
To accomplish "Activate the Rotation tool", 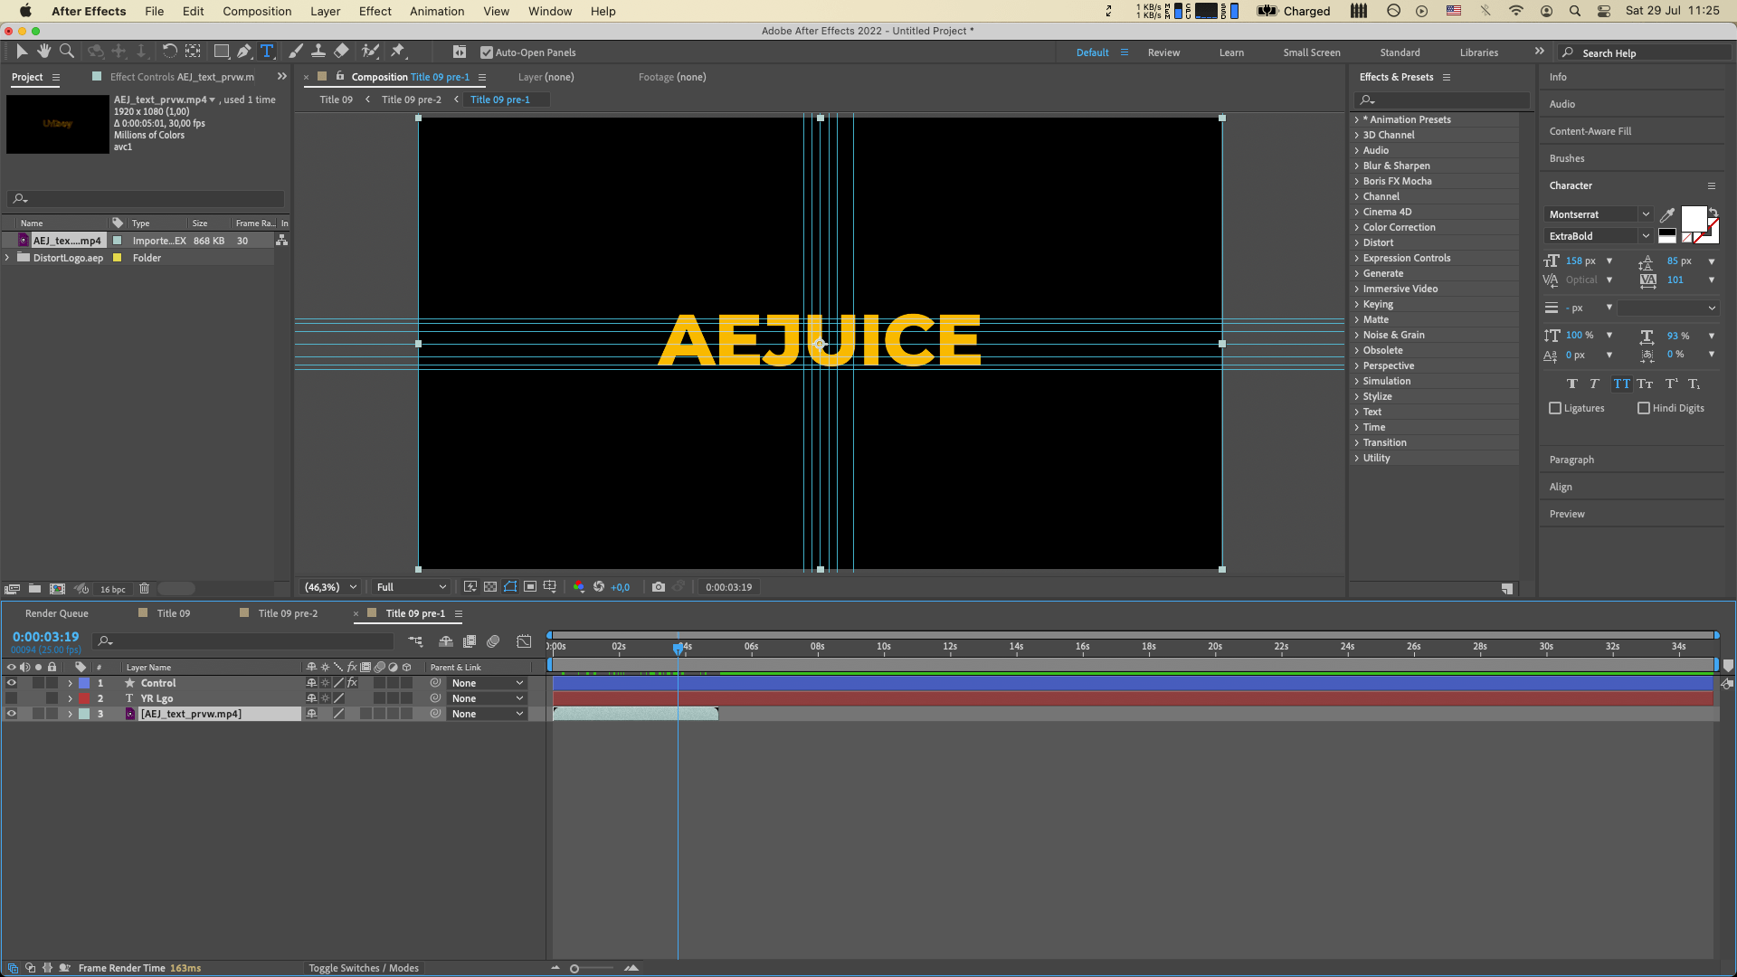I will point(169,52).
